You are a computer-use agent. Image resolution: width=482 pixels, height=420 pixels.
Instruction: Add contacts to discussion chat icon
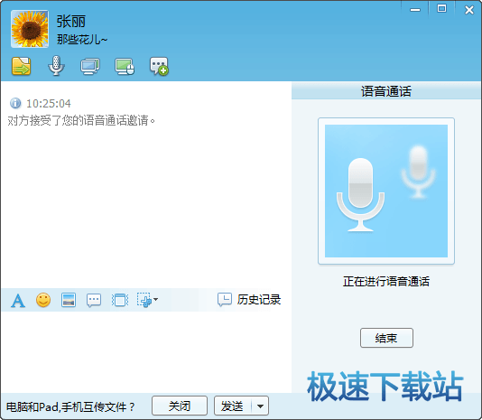coord(159,66)
